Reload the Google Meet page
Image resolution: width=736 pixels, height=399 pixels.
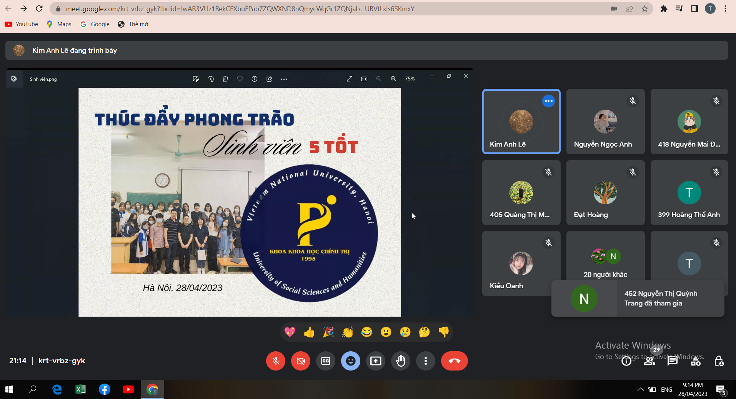point(39,8)
